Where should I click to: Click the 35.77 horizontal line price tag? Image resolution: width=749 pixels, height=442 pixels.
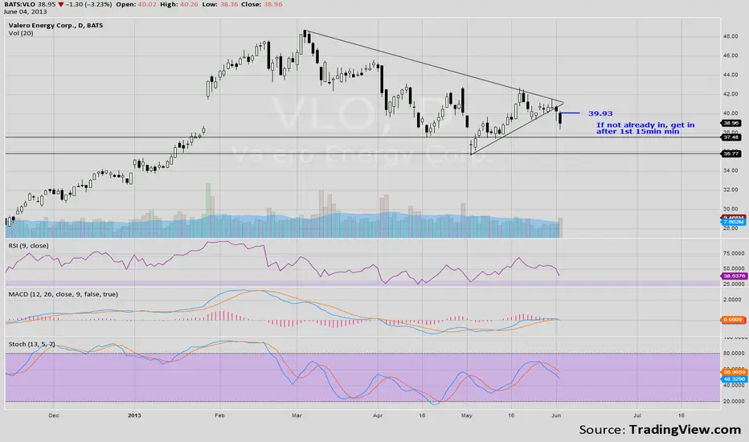(731, 153)
